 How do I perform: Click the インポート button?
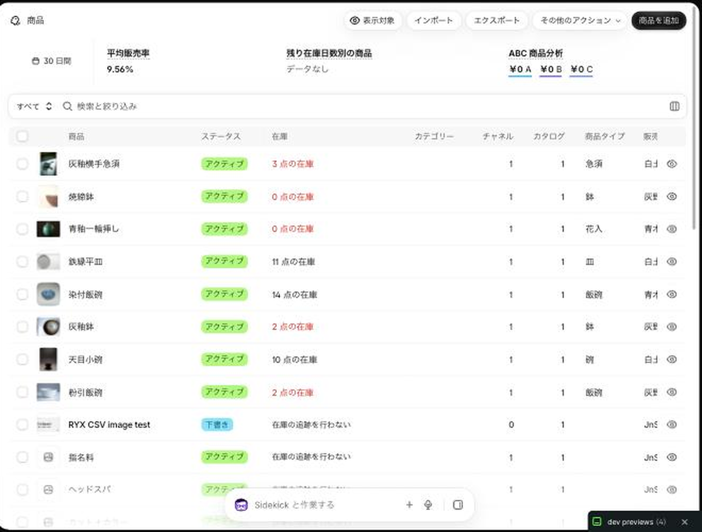pos(433,21)
